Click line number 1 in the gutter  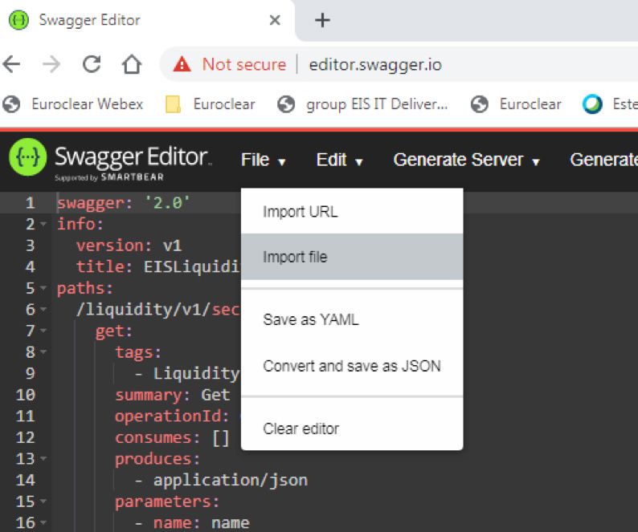[x=30, y=203]
